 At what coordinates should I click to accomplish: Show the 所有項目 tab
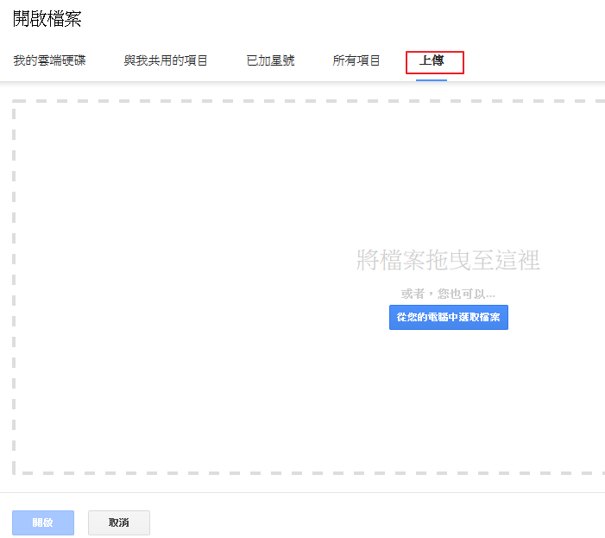[356, 60]
